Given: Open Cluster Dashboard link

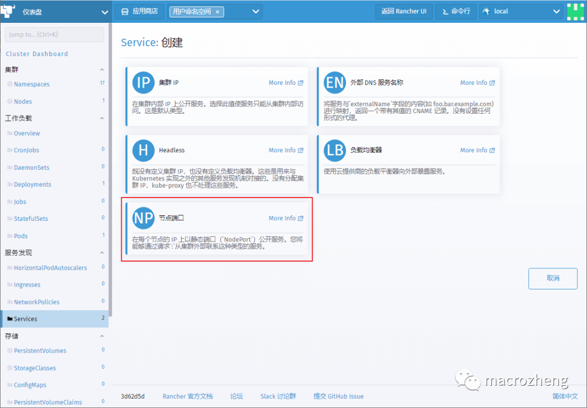Looking at the screenshot, I should (37, 54).
